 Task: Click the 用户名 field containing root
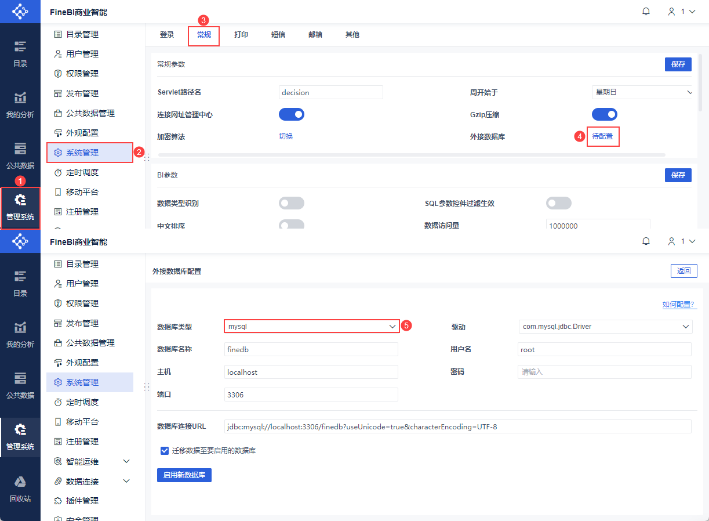605,349
